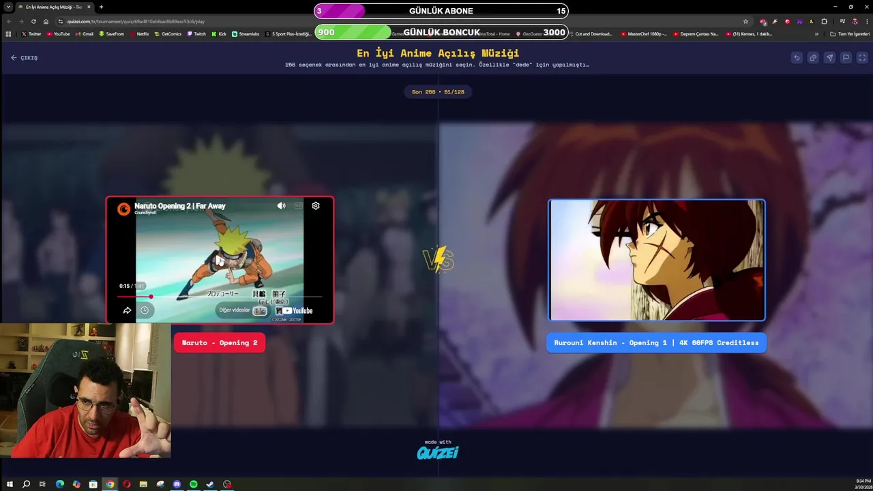Click the taskbar search icon

[26, 484]
